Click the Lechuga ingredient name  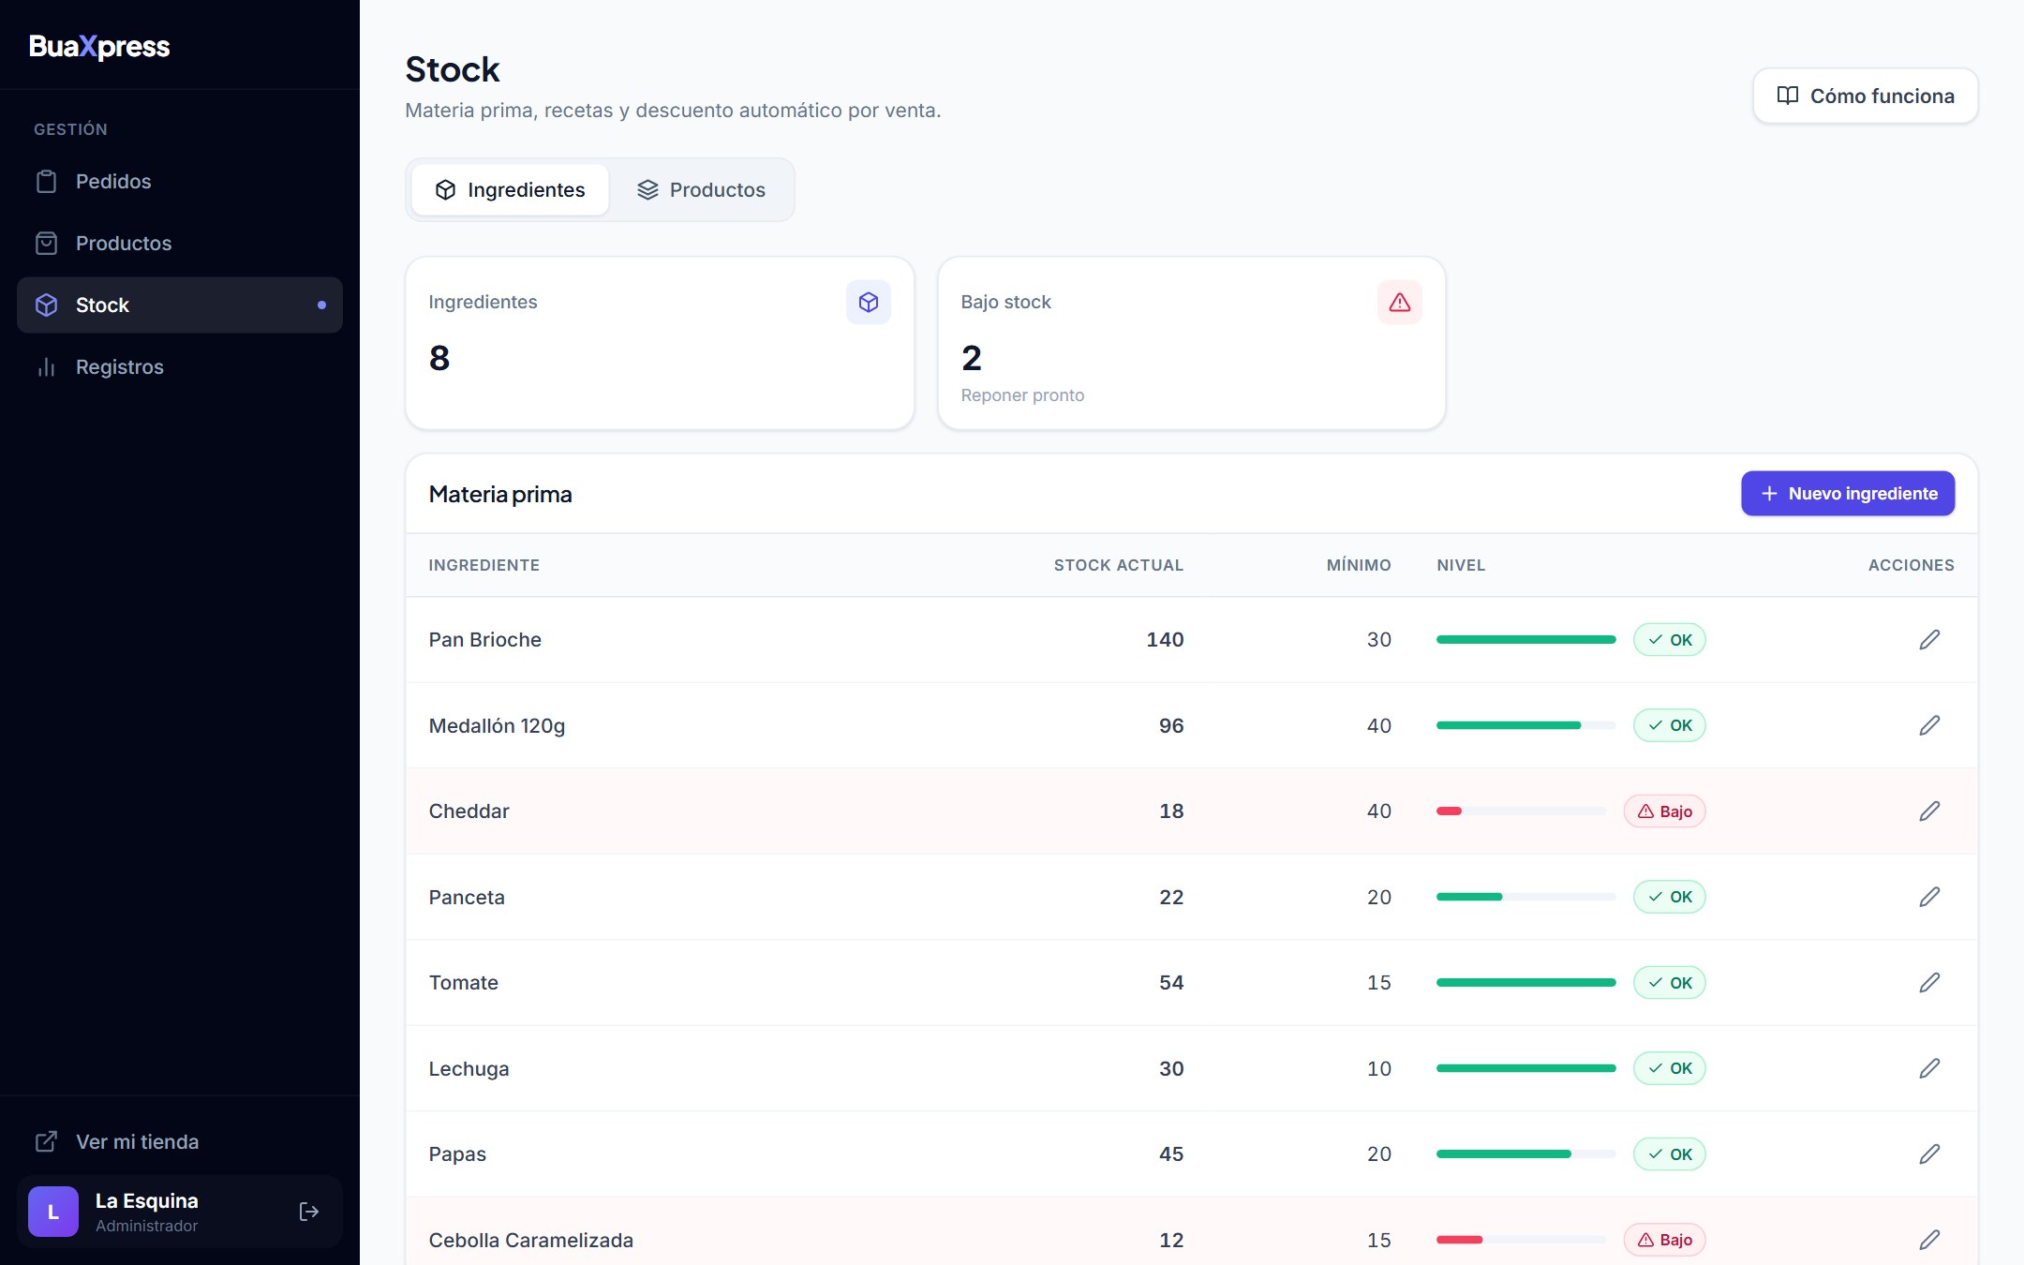(x=469, y=1069)
